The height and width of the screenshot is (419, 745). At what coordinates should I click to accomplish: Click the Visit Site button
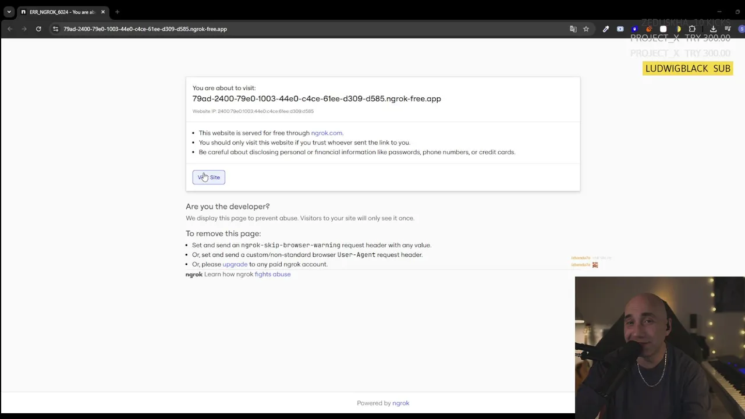209,177
